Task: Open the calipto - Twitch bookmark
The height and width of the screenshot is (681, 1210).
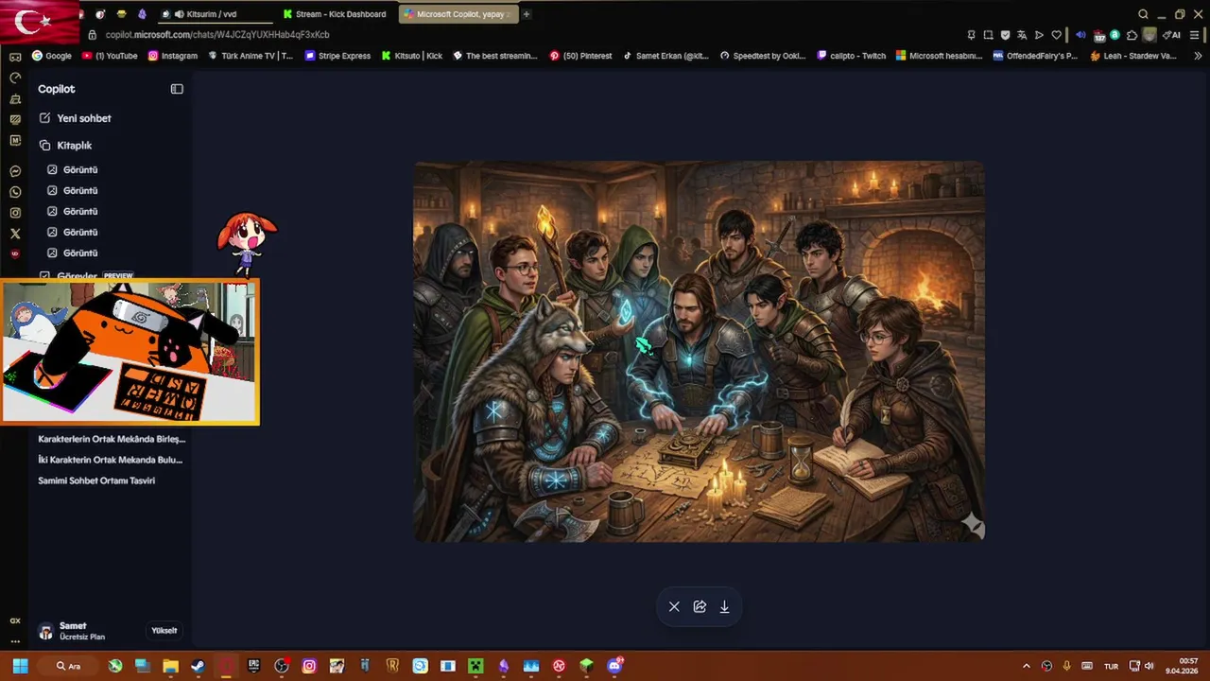Action: 852,56
